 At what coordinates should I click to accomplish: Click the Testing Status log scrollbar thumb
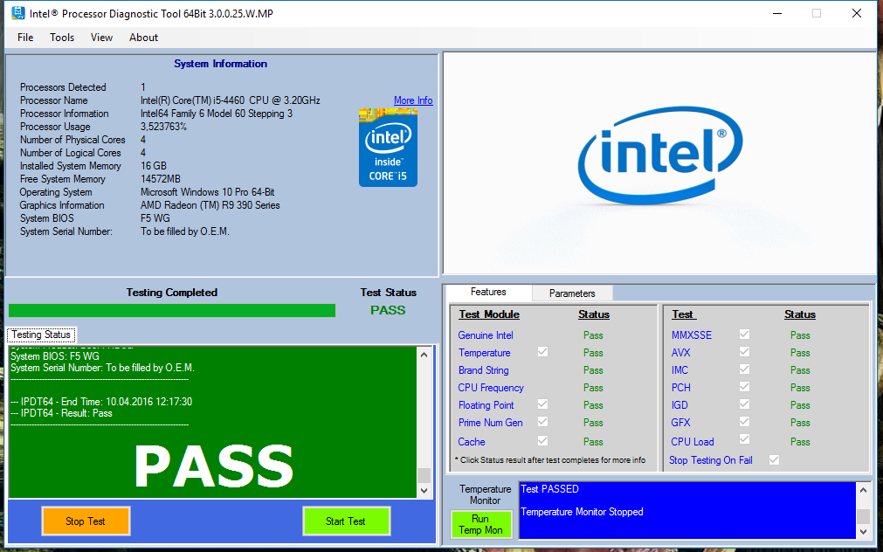(424, 475)
